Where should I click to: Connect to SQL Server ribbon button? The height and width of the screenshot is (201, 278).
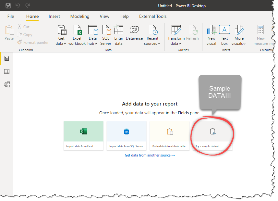106,35
